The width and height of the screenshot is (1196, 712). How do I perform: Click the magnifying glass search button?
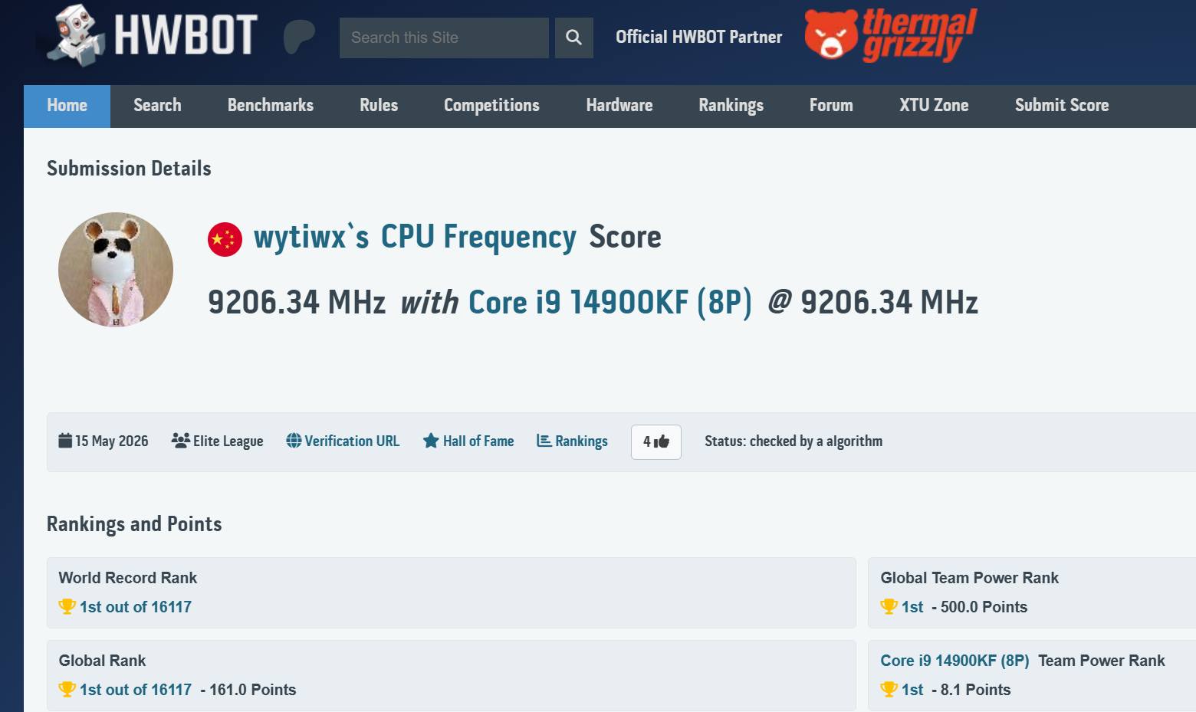(573, 38)
